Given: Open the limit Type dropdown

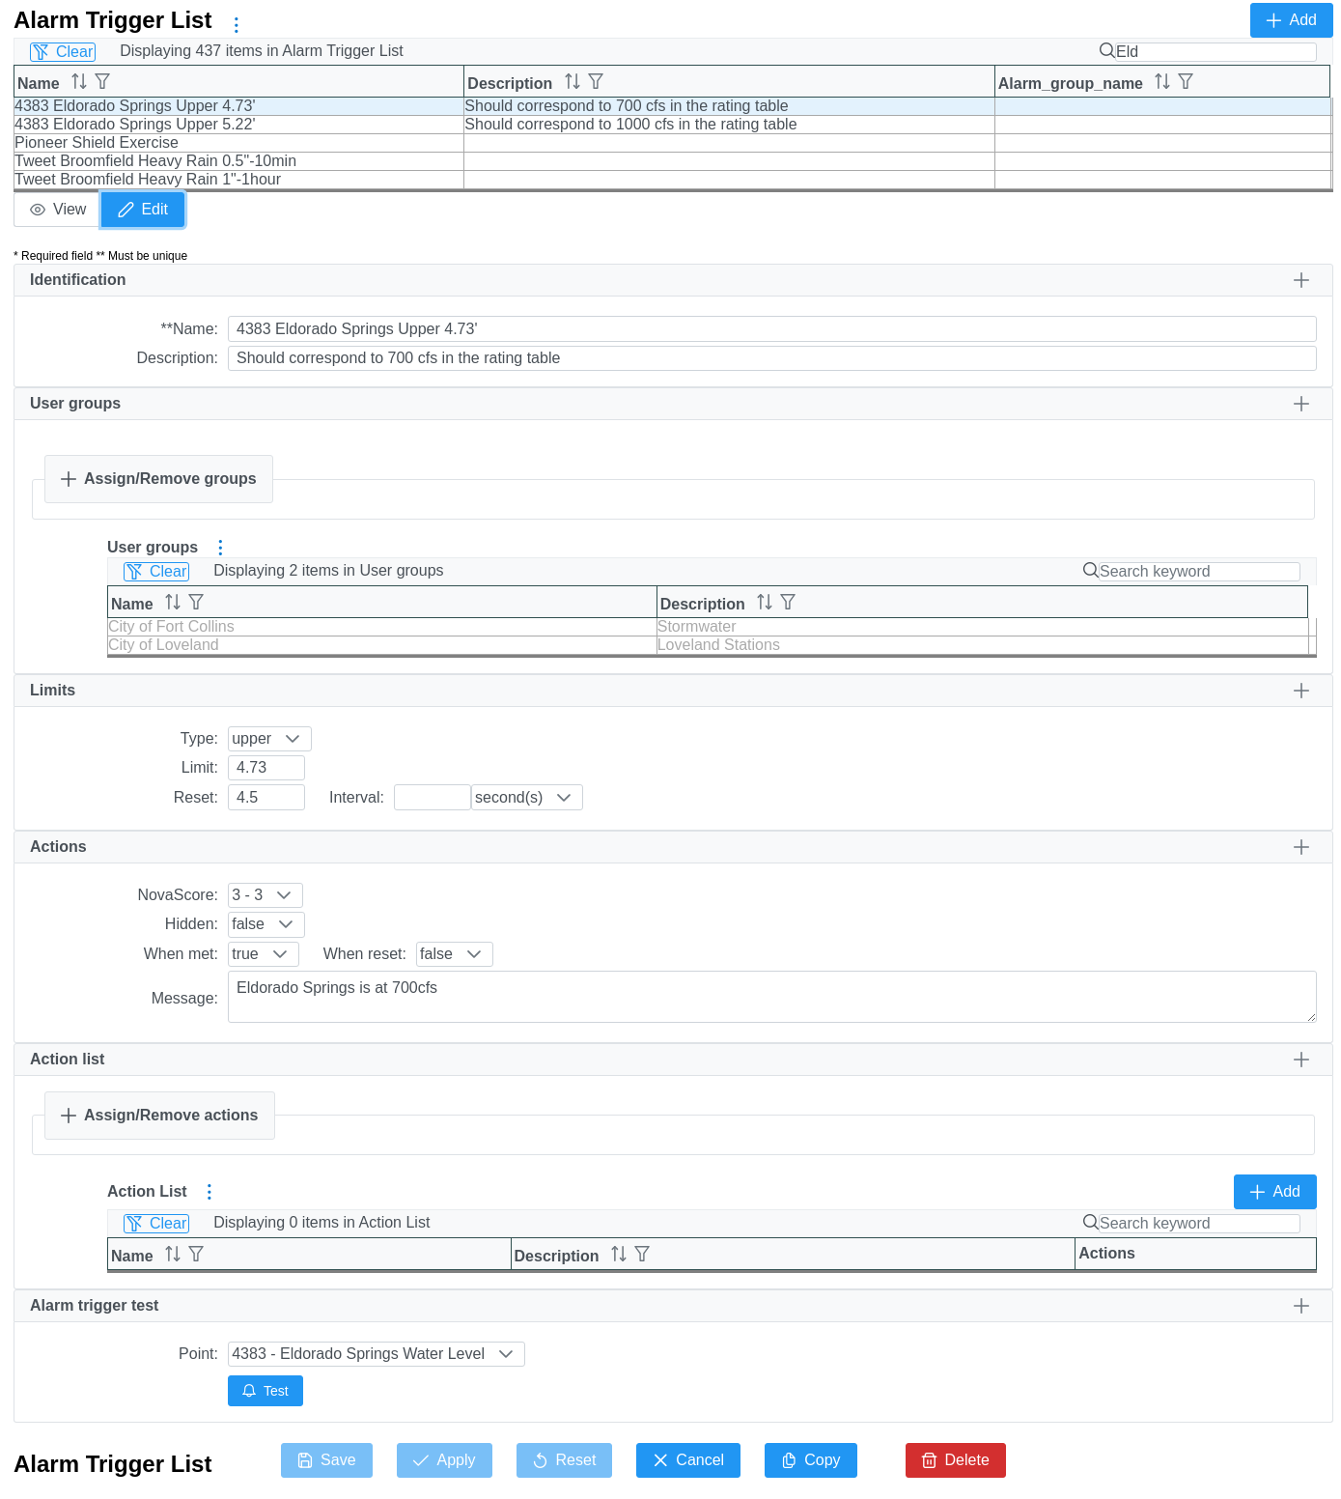Looking at the screenshot, I should click(268, 739).
